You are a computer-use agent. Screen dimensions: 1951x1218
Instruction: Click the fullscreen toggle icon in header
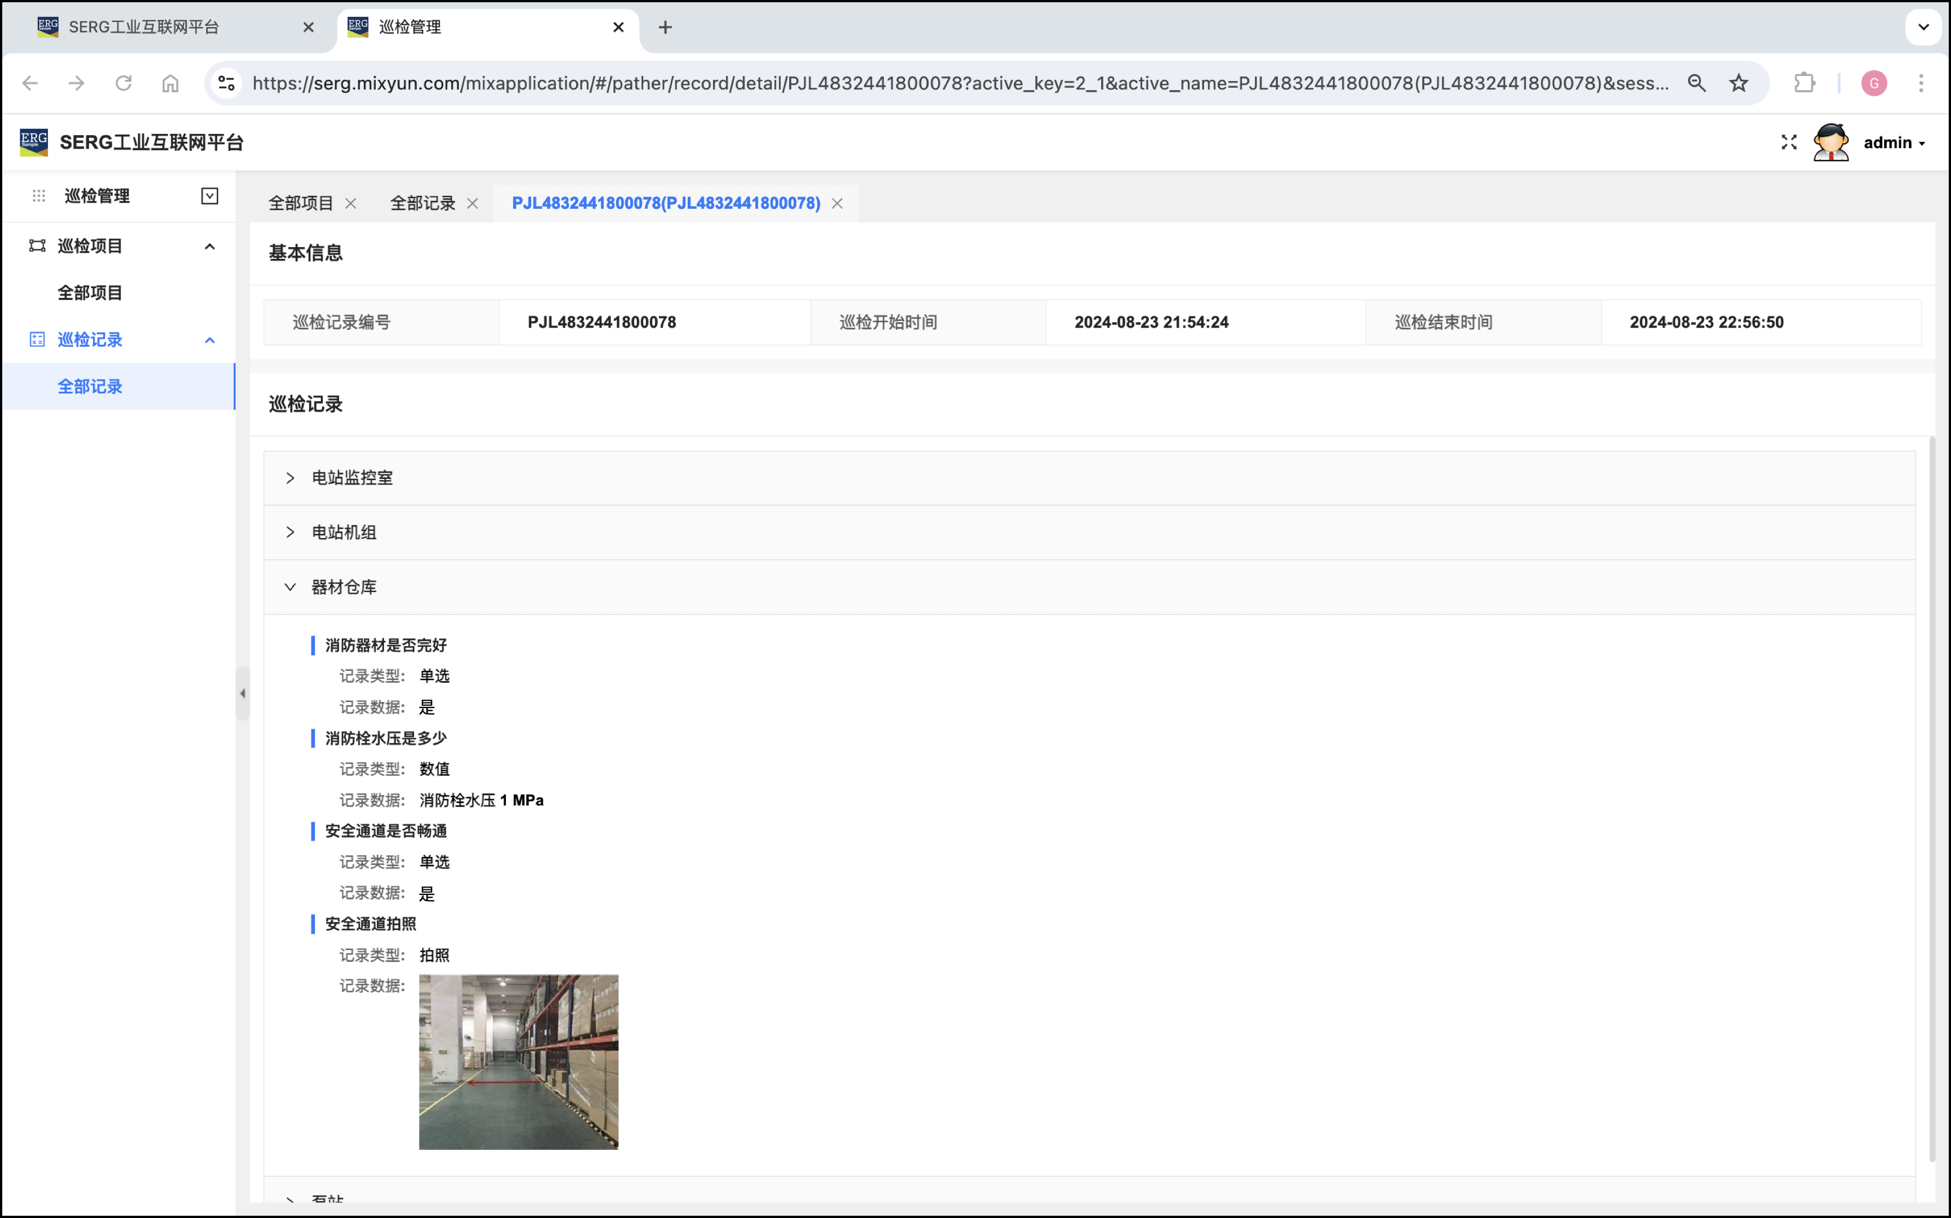click(1788, 142)
